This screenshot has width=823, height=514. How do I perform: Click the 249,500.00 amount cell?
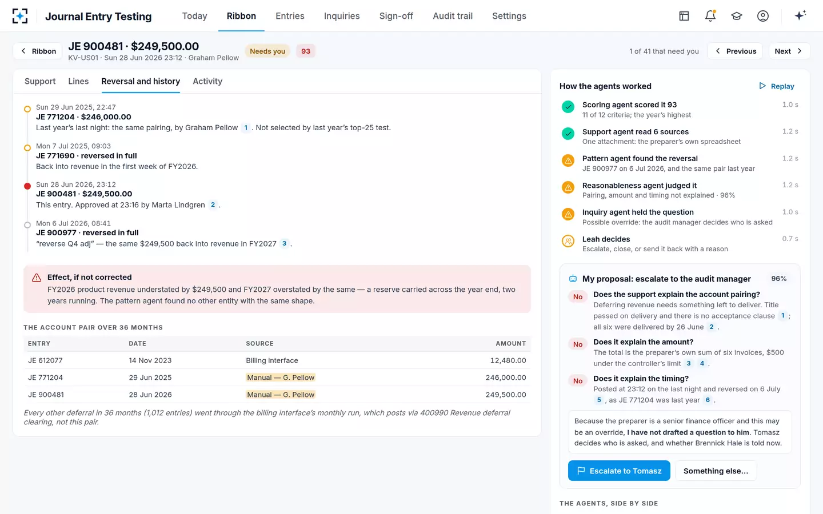[x=506, y=395]
